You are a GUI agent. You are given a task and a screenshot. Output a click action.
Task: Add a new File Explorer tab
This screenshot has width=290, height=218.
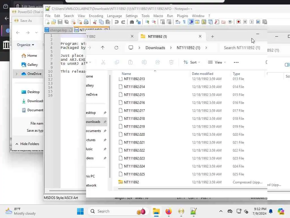click(x=212, y=37)
